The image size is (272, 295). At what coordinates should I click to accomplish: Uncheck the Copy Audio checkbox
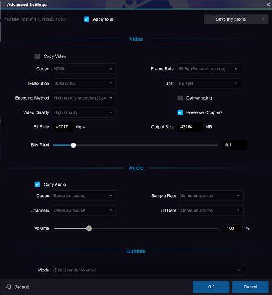37,184
